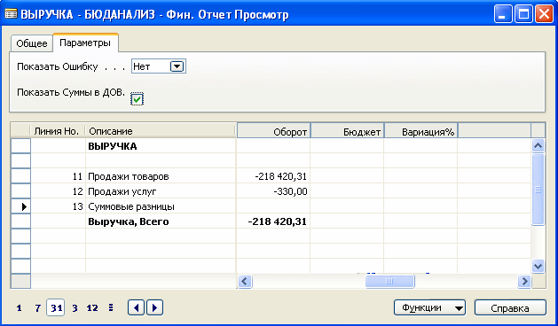Click the window icon in title bar
Screen dimensions: 558x326
pyautogui.click(x=11, y=14)
